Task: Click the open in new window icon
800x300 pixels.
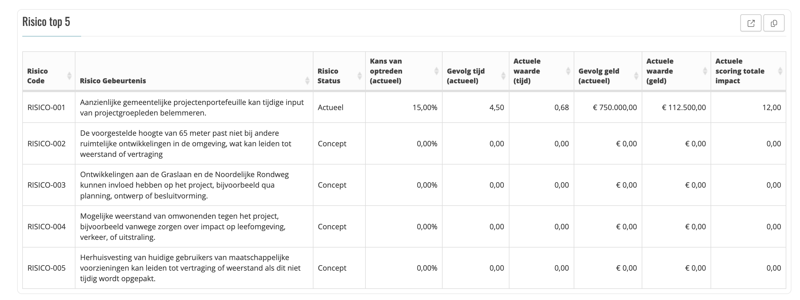Action: tap(751, 23)
